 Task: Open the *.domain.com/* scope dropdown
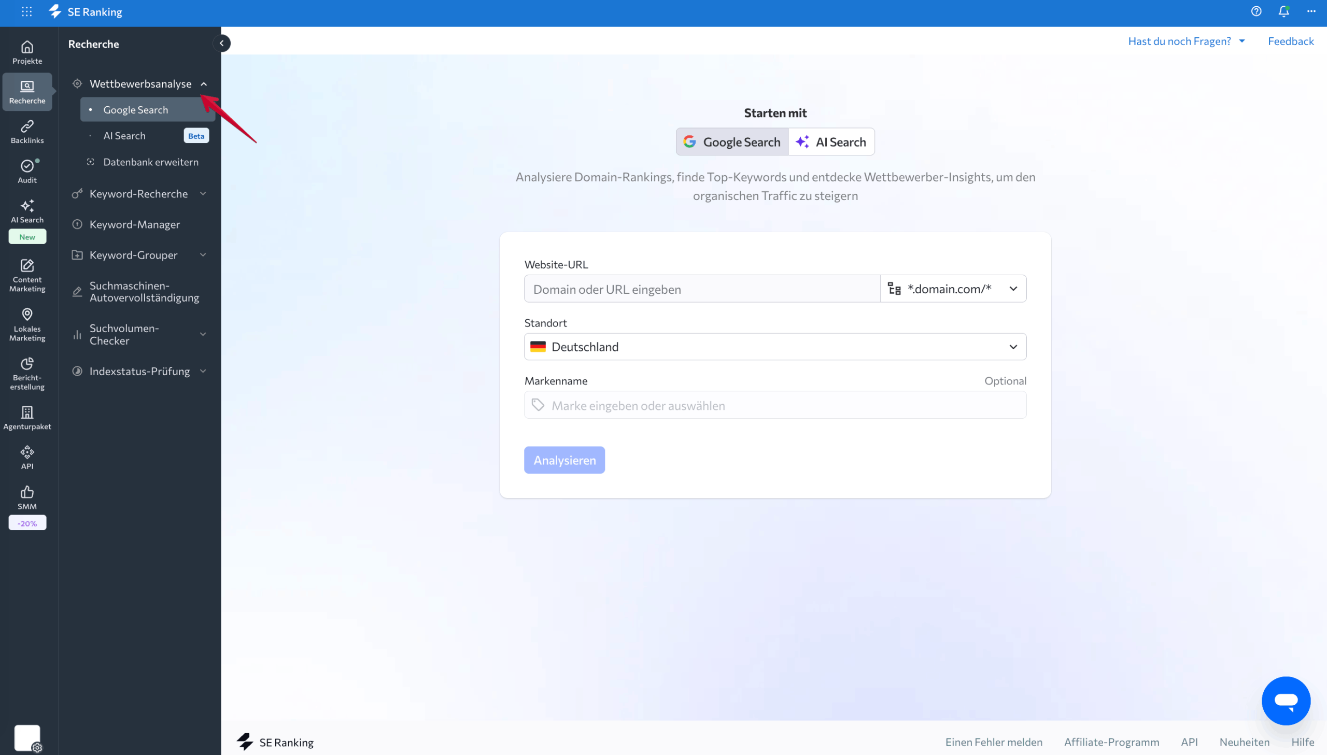(x=953, y=289)
